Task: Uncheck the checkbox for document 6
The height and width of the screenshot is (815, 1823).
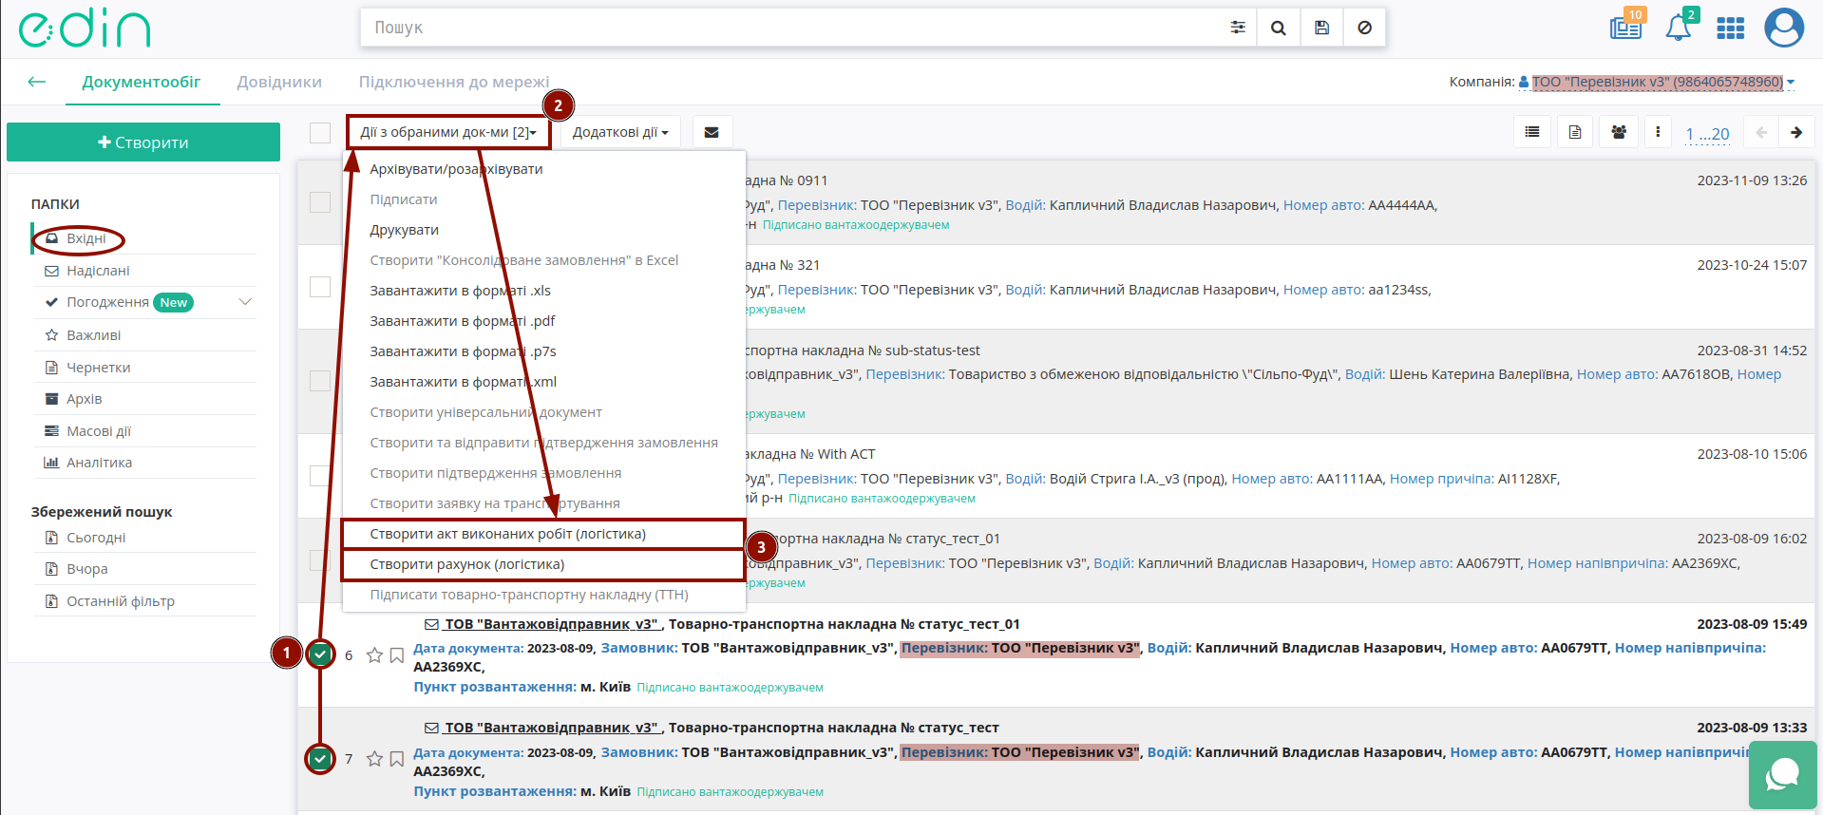Action: [x=320, y=654]
